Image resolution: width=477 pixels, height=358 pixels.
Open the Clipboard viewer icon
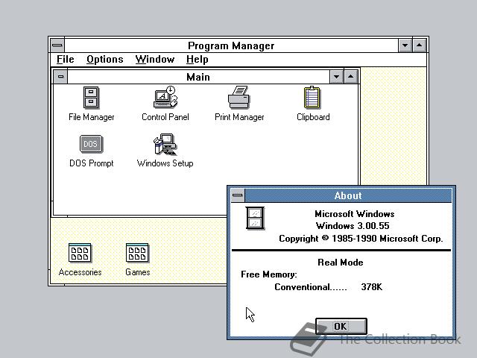[x=312, y=98]
